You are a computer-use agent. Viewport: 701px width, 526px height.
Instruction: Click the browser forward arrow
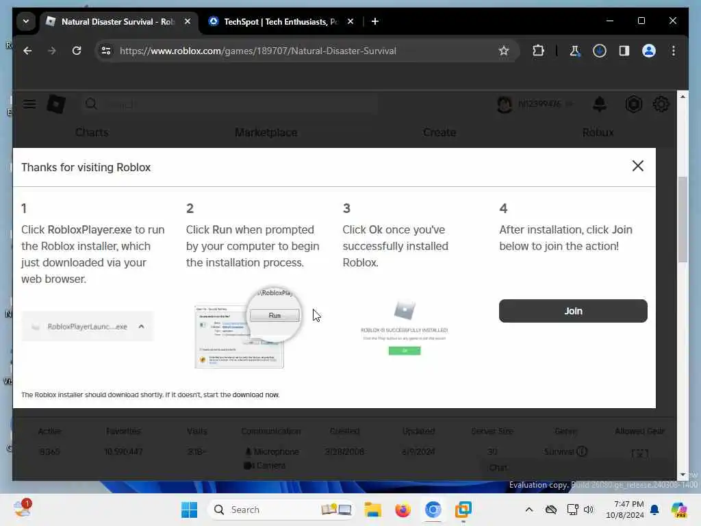(x=52, y=51)
